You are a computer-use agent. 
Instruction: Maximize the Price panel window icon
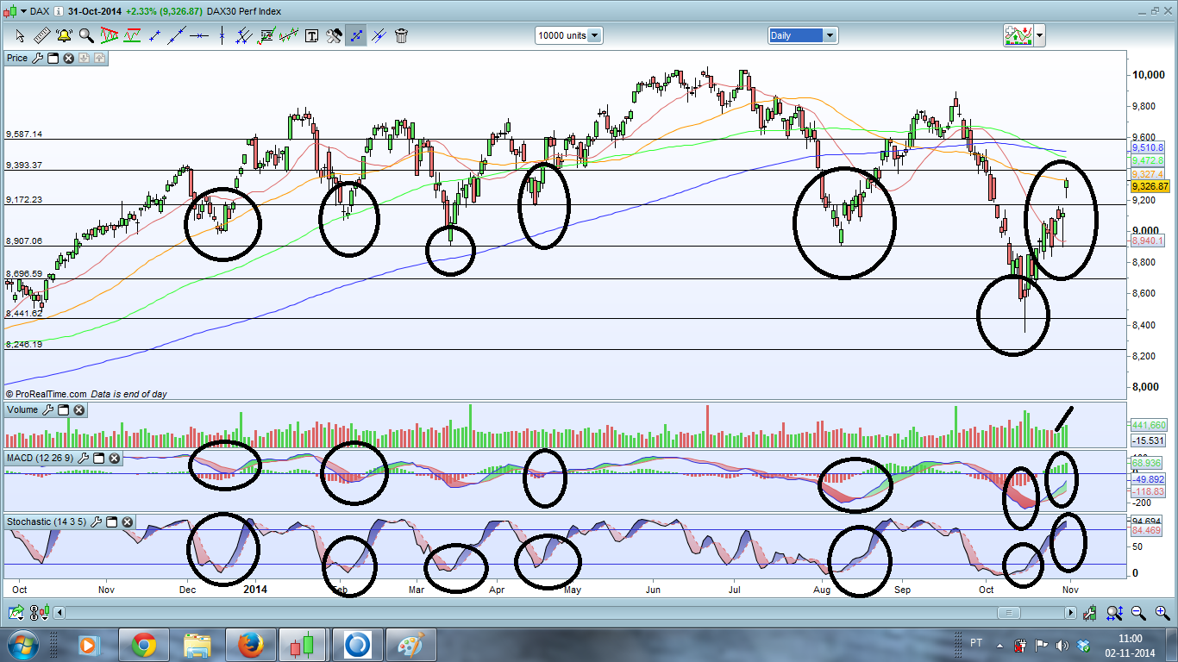click(x=53, y=58)
